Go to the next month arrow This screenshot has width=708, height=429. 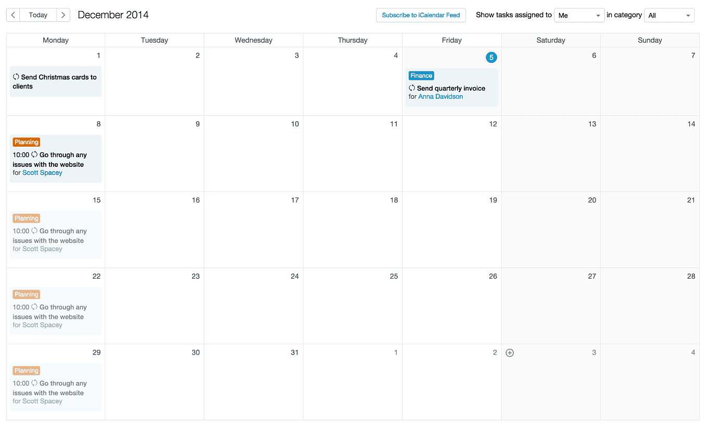click(63, 15)
